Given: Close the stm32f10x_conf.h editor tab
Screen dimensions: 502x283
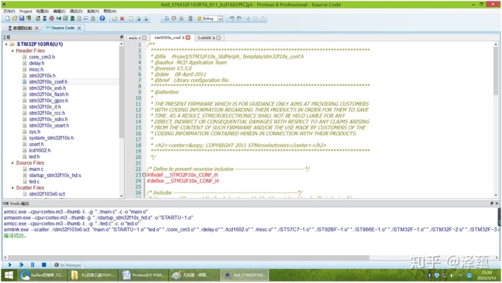Looking at the screenshot, I should [188, 38].
